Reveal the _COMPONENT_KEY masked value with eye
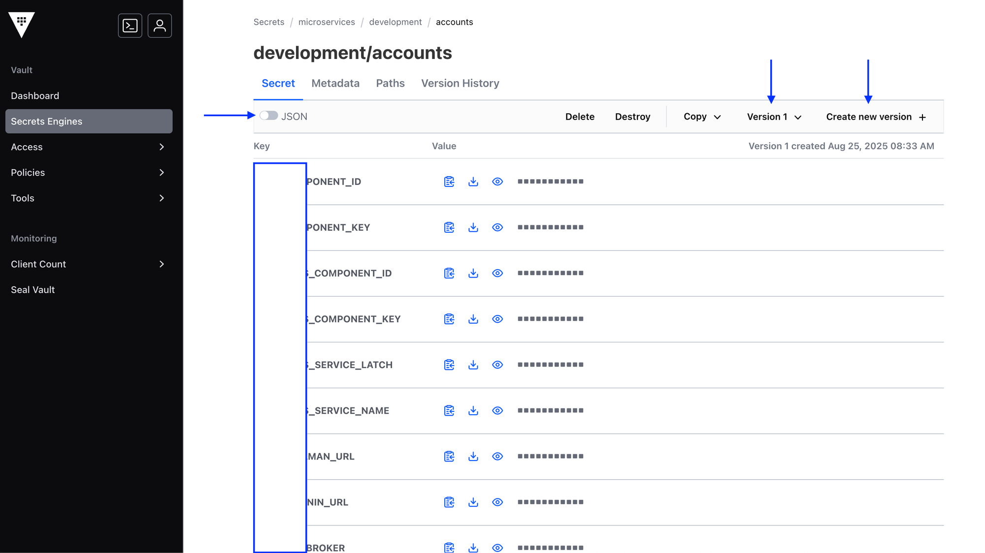 pos(497,319)
